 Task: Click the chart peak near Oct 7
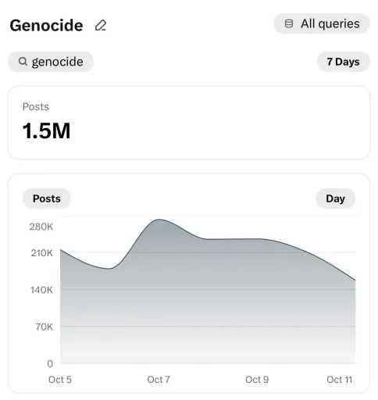[x=159, y=220]
